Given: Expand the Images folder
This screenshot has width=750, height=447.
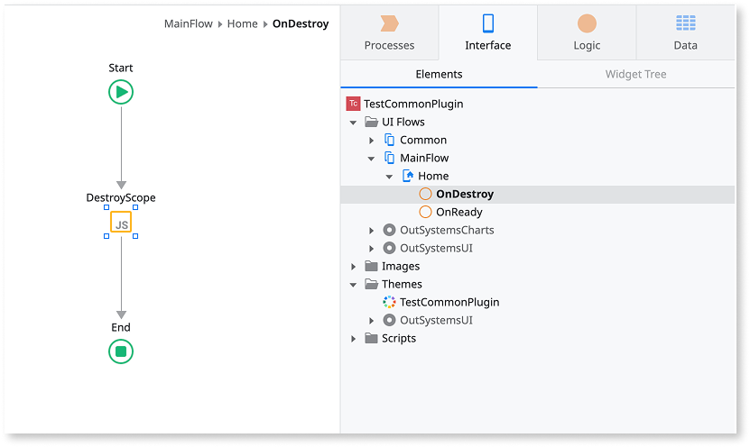Looking at the screenshot, I should point(353,267).
